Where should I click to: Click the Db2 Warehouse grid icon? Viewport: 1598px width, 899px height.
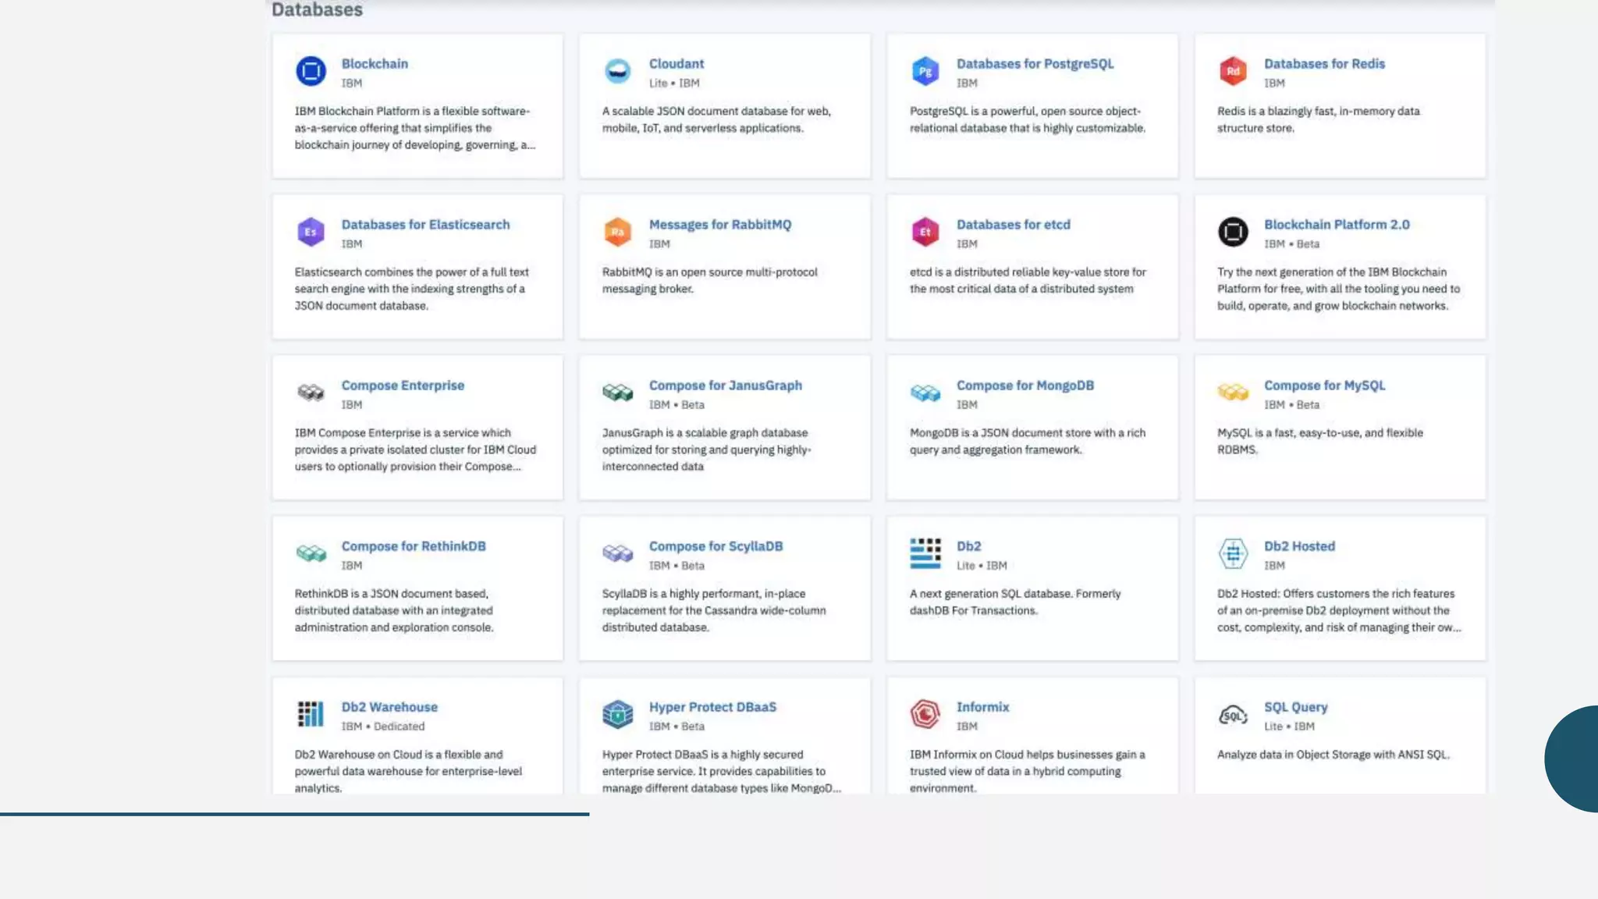[x=311, y=715]
